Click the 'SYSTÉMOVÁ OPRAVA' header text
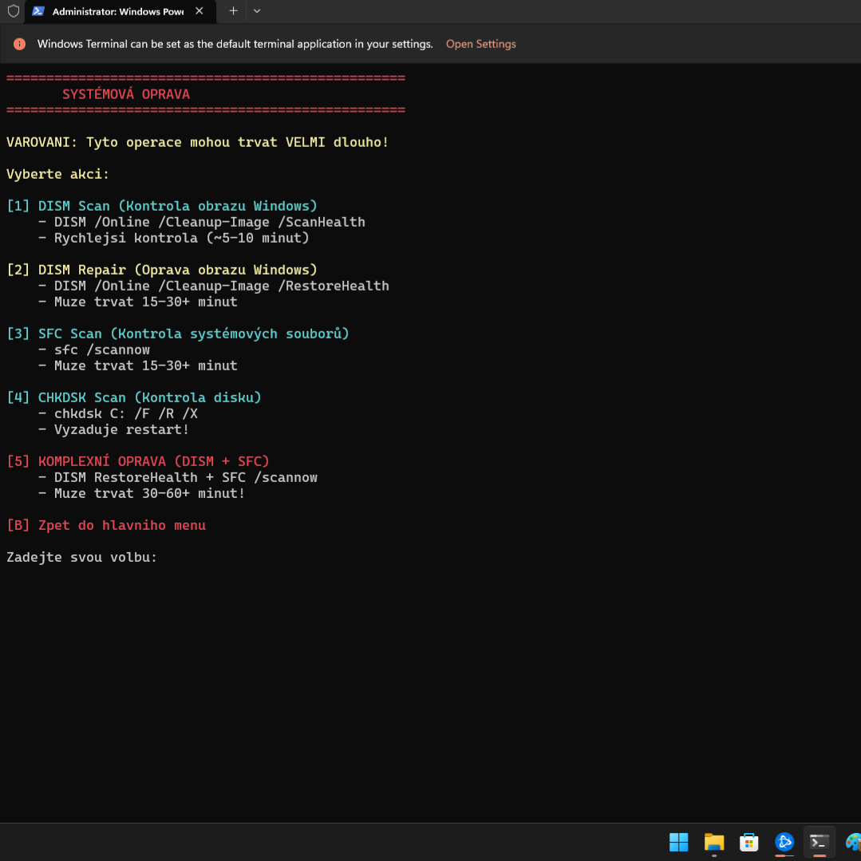Image resolution: width=861 pixels, height=861 pixels. point(126,94)
